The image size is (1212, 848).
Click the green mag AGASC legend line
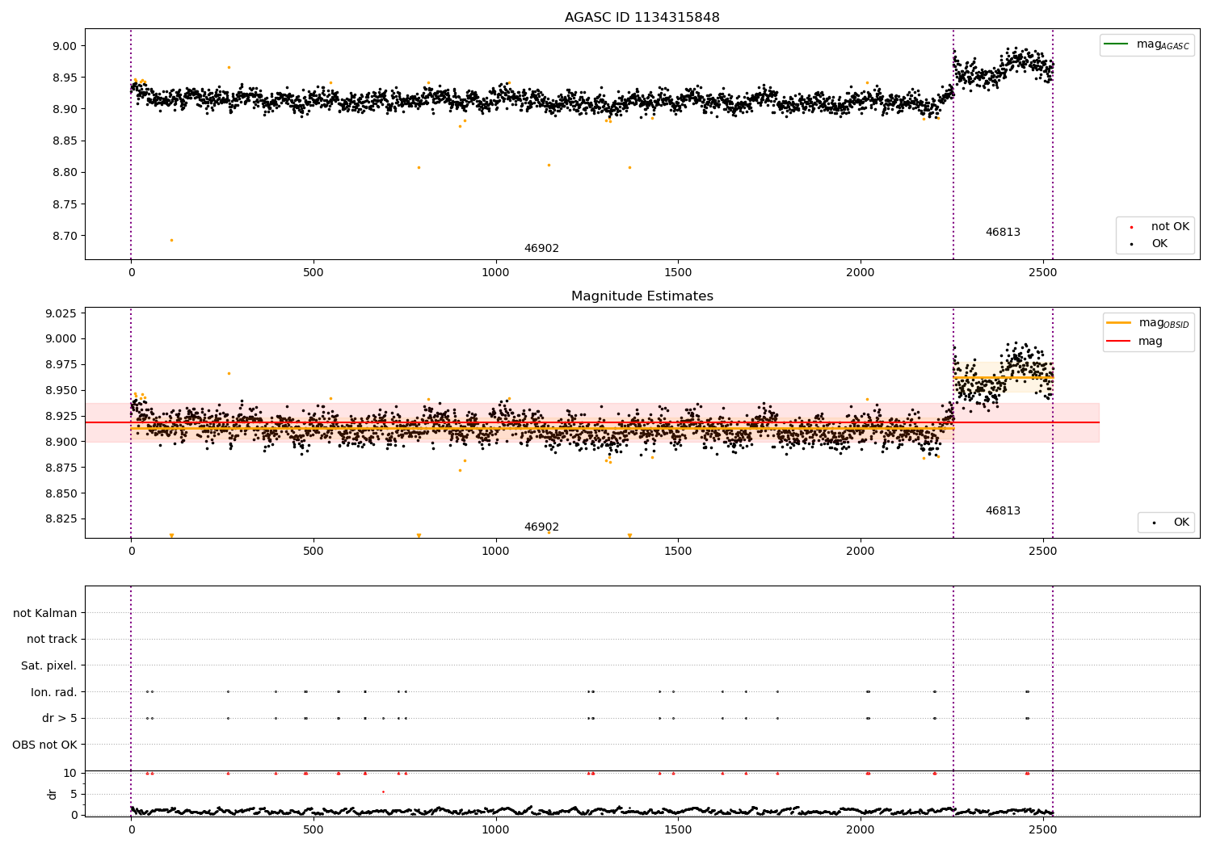1116,44
